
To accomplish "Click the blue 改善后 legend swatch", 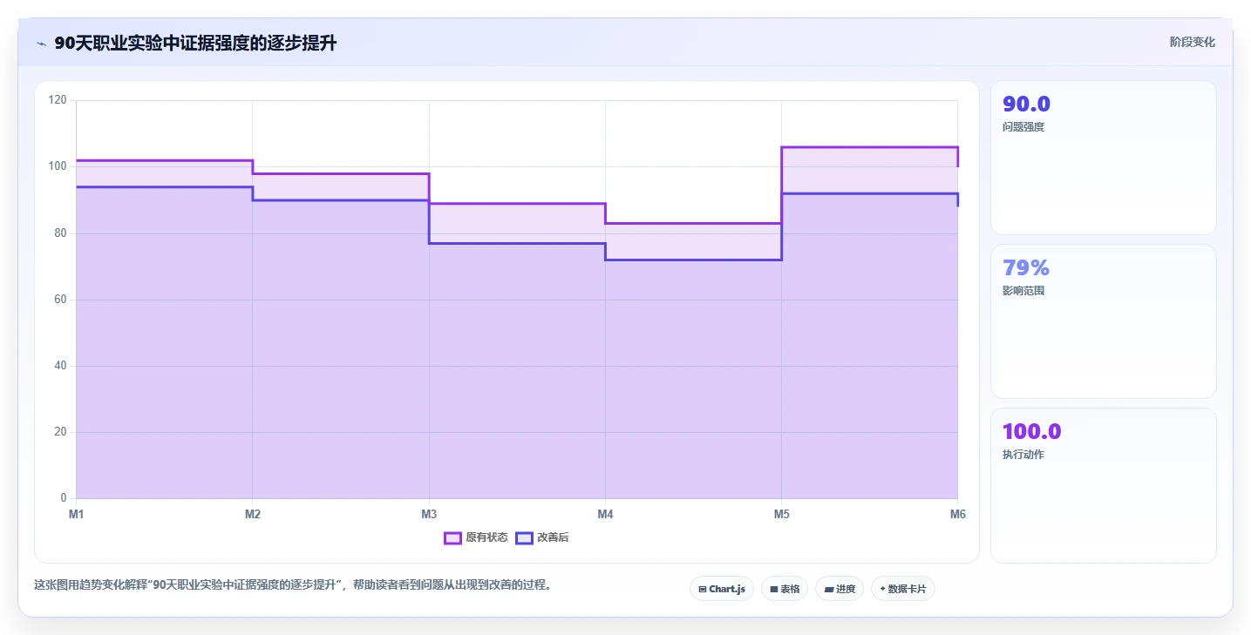I will 524,537.
